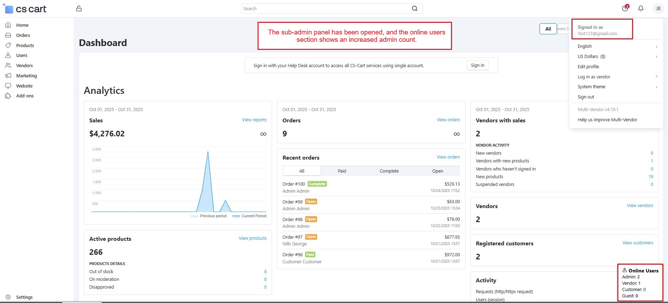This screenshot has height=303, width=668.
Task: Open notifications bell icon
Action: coord(641,8)
